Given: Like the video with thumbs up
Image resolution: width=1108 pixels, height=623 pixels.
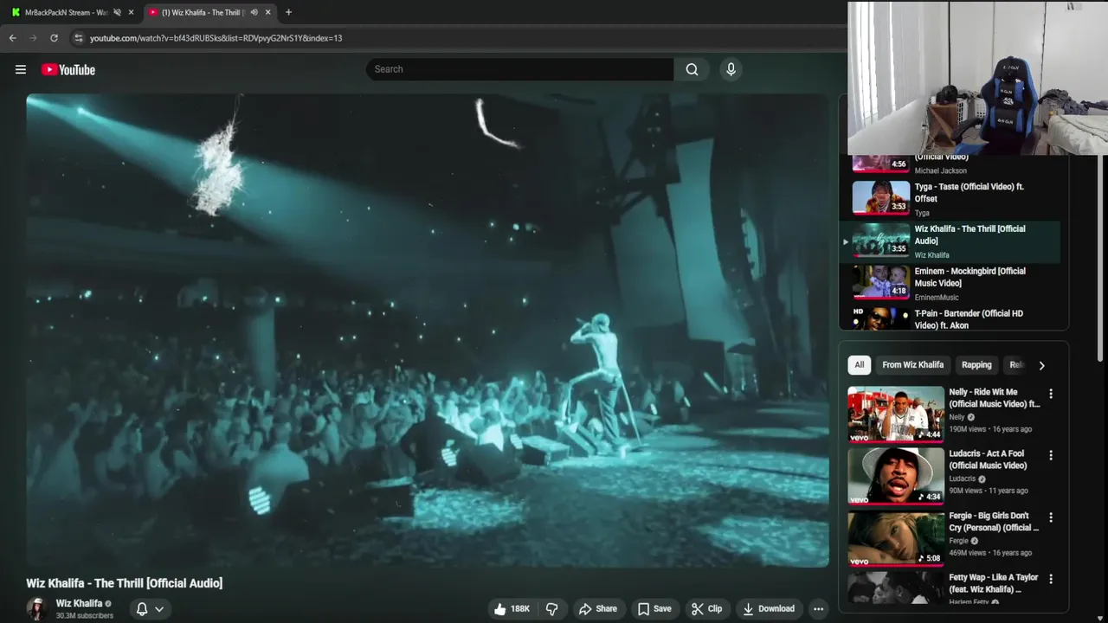Looking at the screenshot, I should pos(512,609).
